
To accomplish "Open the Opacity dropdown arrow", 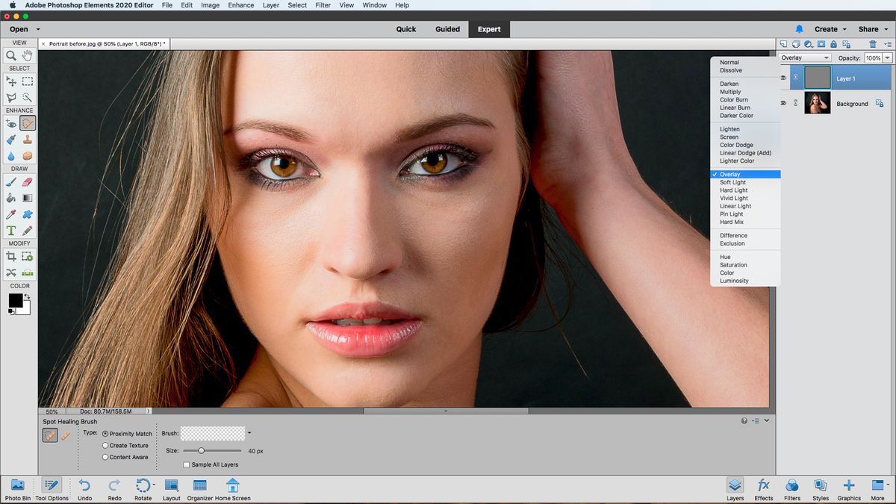I will click(x=887, y=57).
